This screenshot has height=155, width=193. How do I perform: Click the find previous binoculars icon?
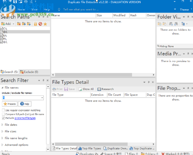click(176, 24)
